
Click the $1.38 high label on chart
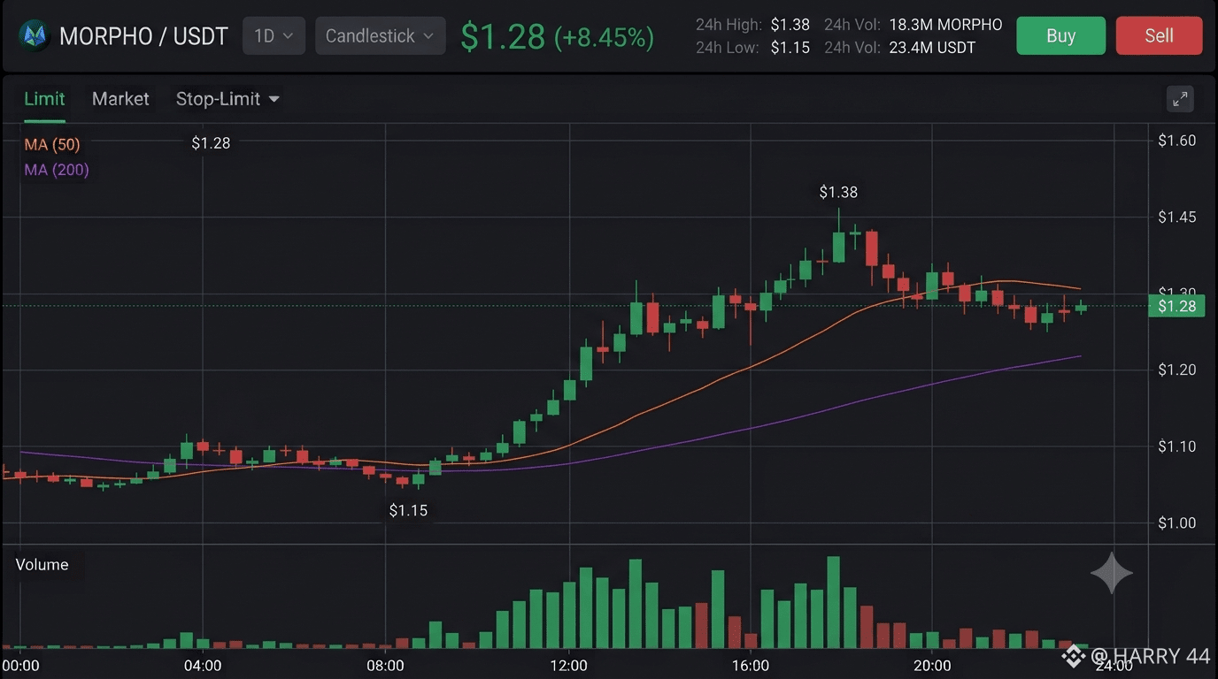coord(838,192)
